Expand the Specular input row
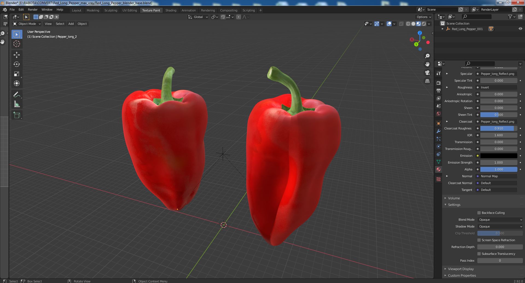The width and height of the screenshot is (525, 283). coord(447,74)
